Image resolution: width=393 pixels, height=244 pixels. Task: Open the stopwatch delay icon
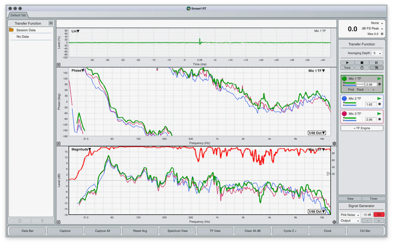(362, 68)
